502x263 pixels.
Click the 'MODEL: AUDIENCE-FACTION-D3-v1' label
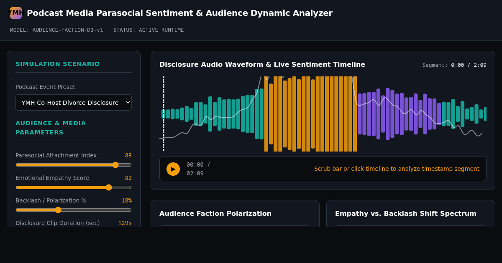coord(56,30)
